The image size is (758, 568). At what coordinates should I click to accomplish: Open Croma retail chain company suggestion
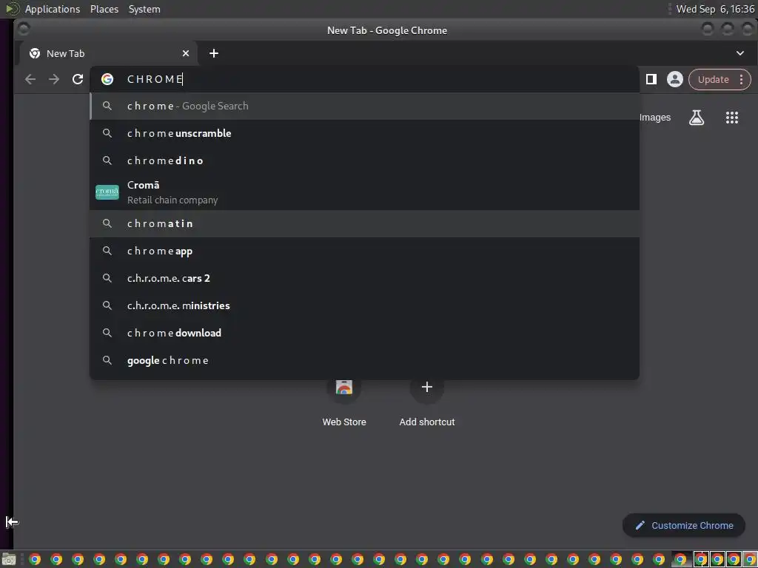(x=364, y=192)
